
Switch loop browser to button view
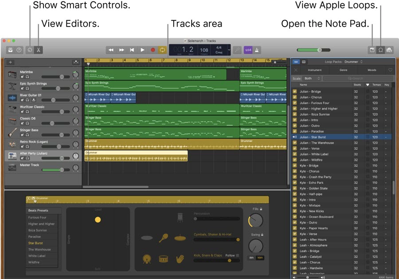tap(296, 62)
